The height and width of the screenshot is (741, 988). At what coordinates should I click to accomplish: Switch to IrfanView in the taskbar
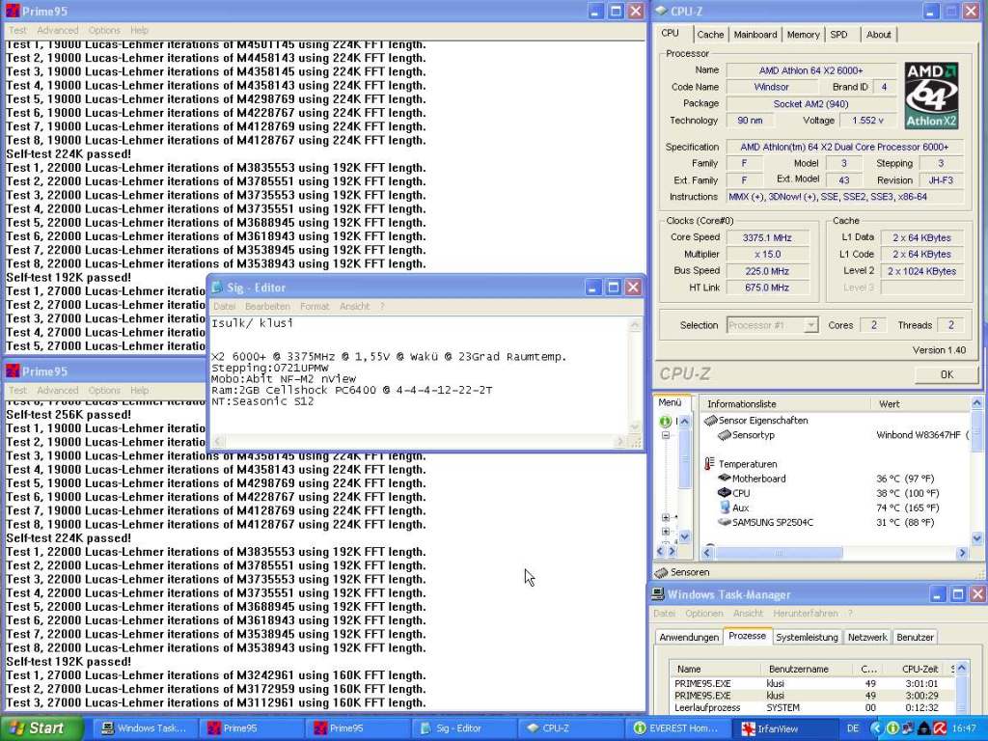tap(784, 728)
